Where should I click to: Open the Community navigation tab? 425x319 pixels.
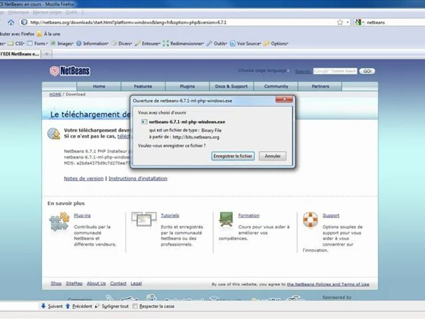click(x=276, y=86)
